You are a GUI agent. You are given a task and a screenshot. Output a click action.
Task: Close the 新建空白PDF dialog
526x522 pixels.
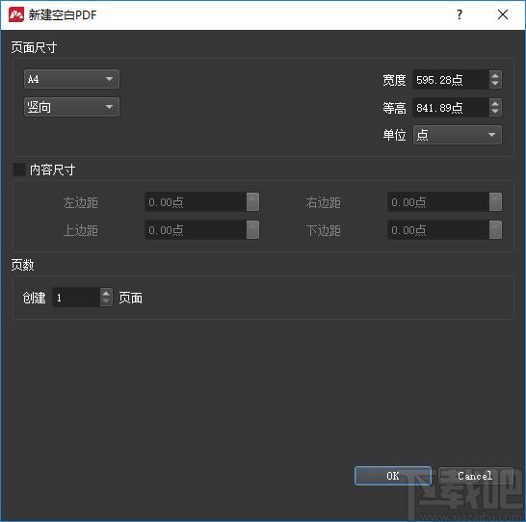pos(503,14)
